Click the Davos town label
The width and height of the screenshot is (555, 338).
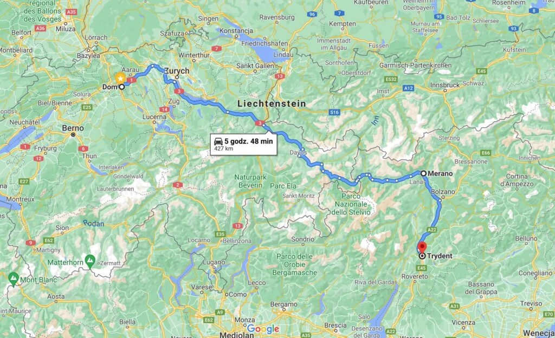tap(298, 152)
